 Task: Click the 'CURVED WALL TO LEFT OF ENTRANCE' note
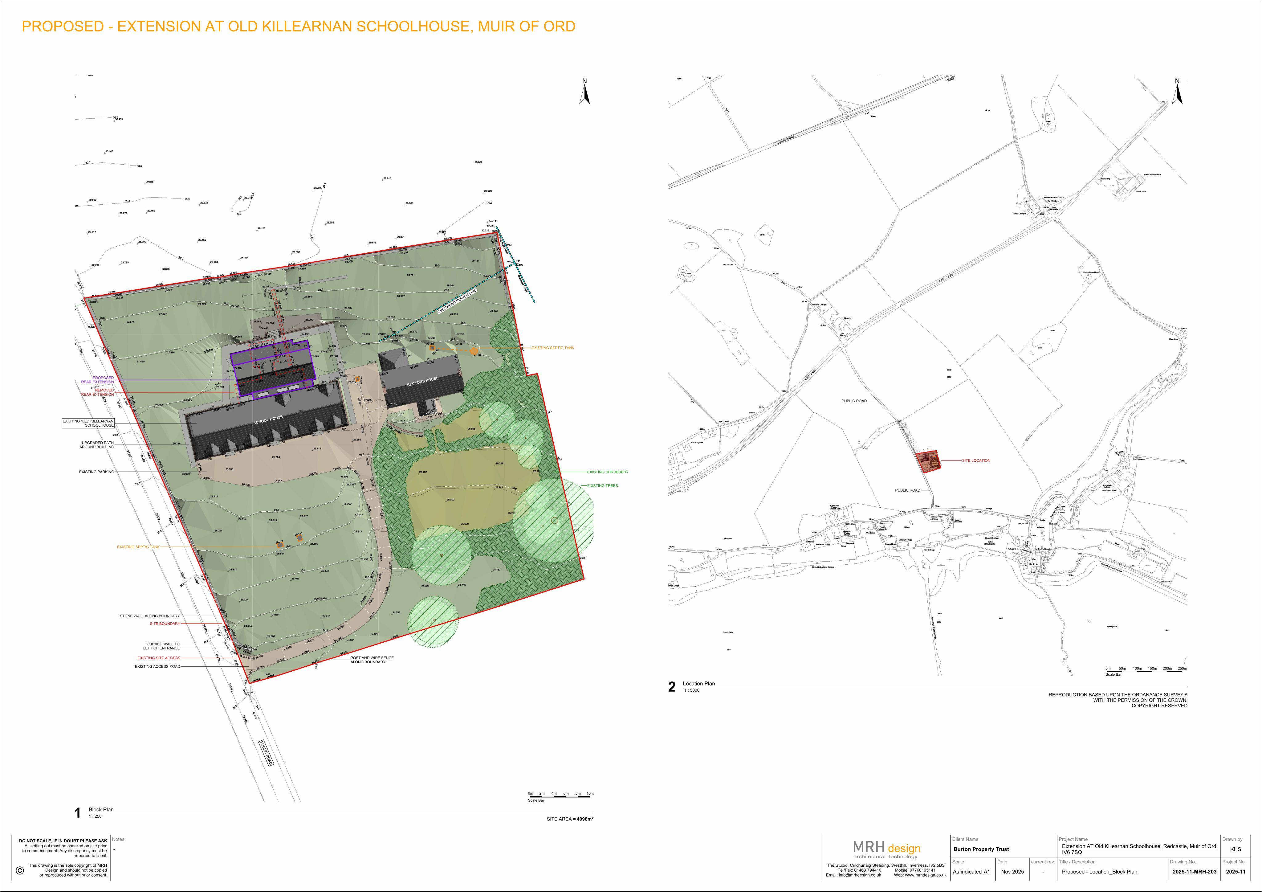161,646
